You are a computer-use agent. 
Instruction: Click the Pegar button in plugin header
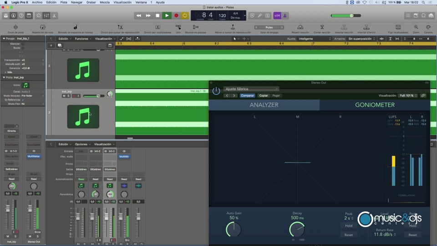(276, 96)
